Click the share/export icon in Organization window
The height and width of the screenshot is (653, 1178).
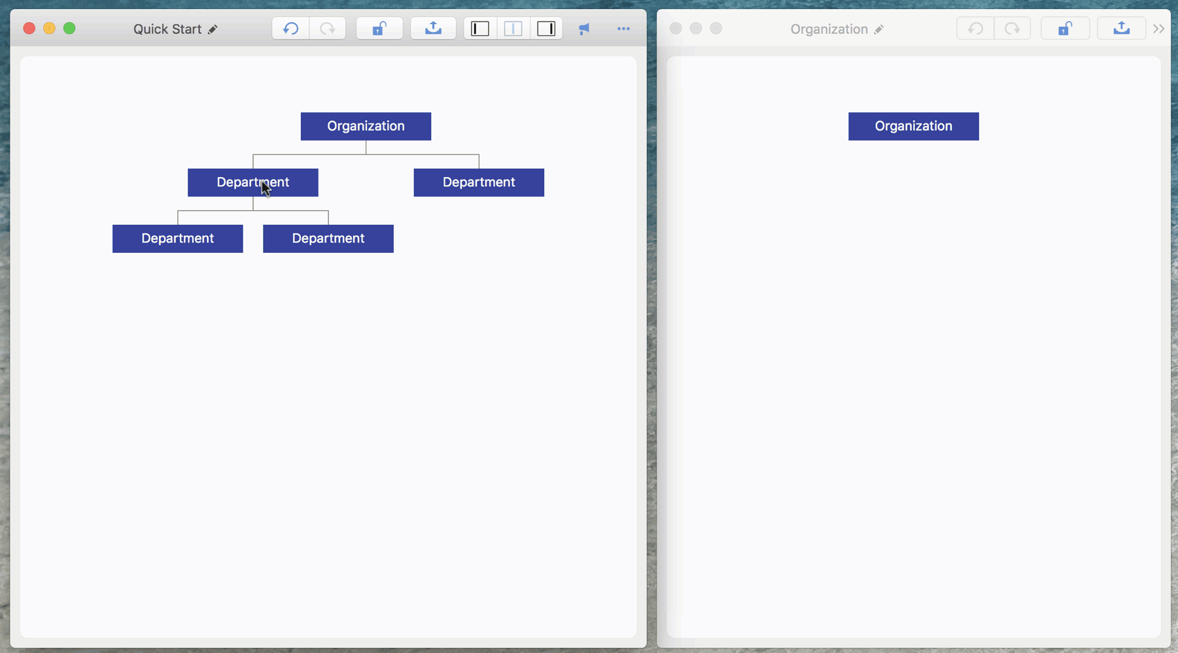(x=1121, y=29)
